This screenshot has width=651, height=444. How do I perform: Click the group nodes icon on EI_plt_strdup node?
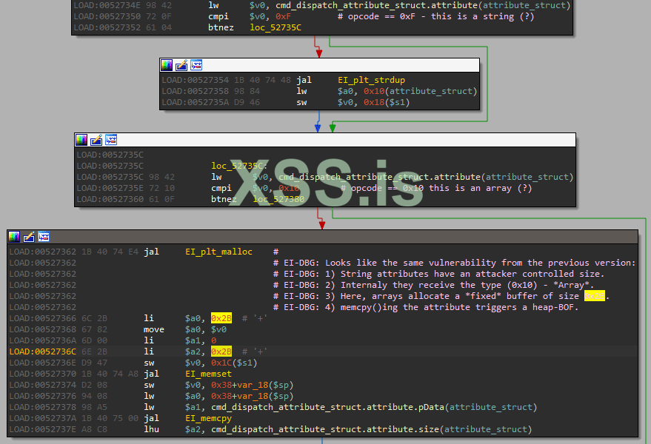pyautogui.click(x=196, y=65)
